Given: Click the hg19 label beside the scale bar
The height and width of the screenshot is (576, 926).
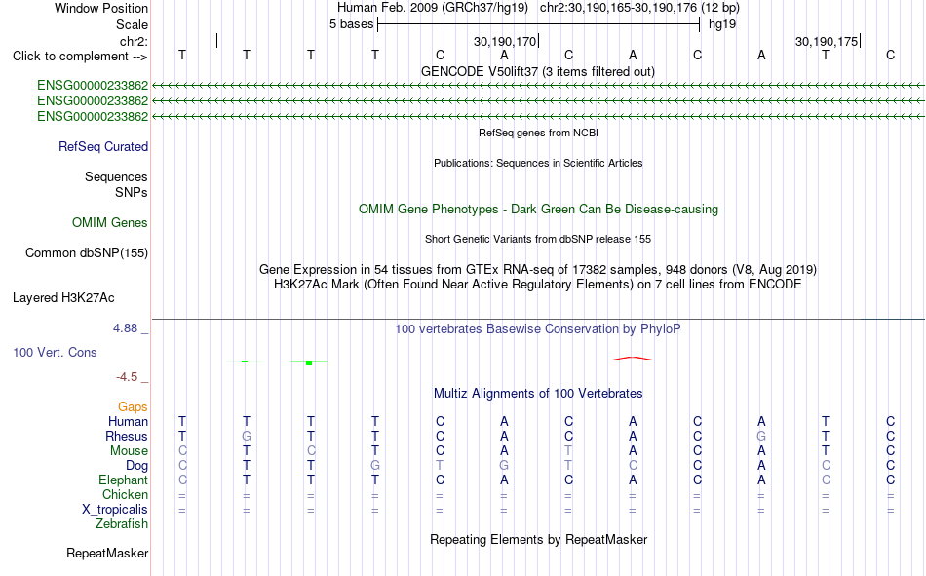Looking at the screenshot, I should (x=722, y=24).
